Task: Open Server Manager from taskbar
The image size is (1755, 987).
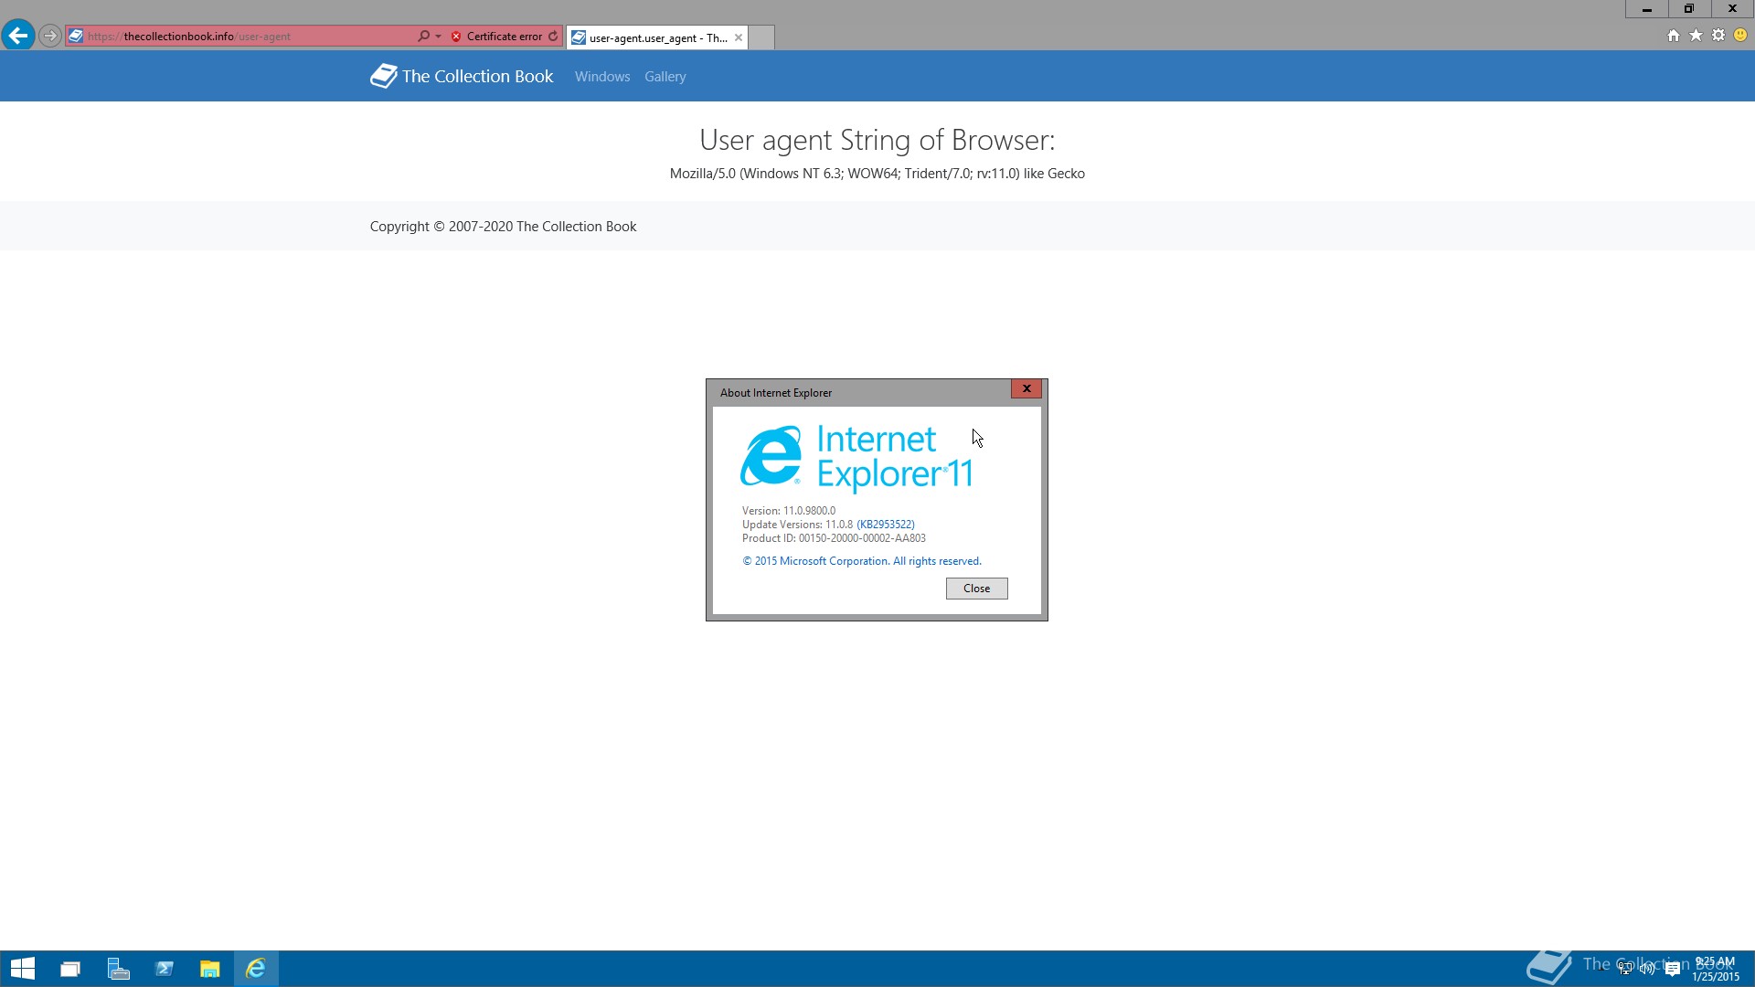Action: coord(118,969)
